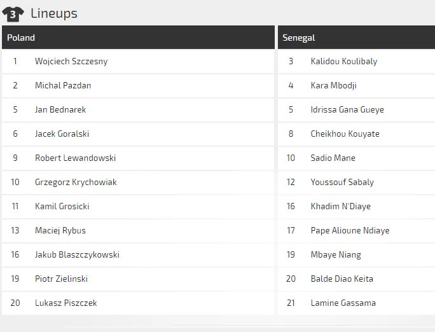Open Kalidou Koulibaly player link
The image size is (435, 332).
(344, 62)
